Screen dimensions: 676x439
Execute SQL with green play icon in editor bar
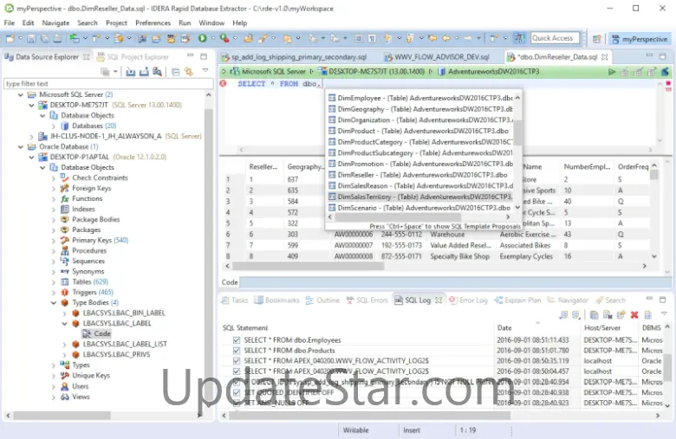tap(611, 72)
